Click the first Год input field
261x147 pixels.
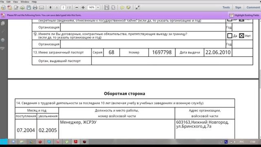pos(242,27)
